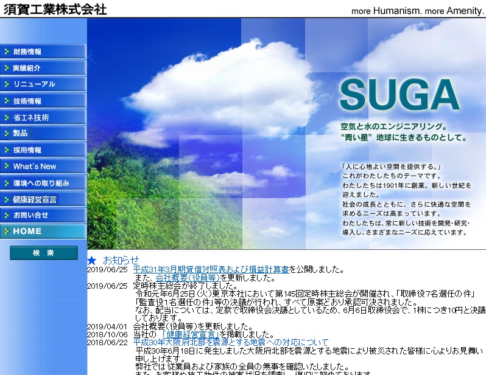The height and width of the screenshot is (375, 486).
Task: Open the 会社概要(役員等) link
Action: point(188,278)
